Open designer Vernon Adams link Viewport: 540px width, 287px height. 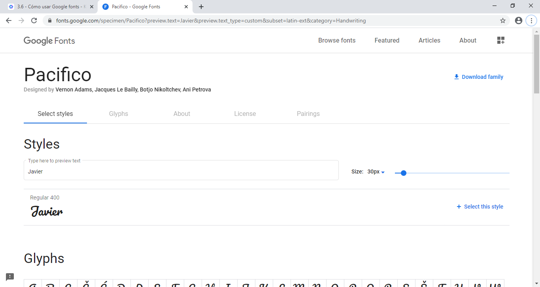point(74,89)
